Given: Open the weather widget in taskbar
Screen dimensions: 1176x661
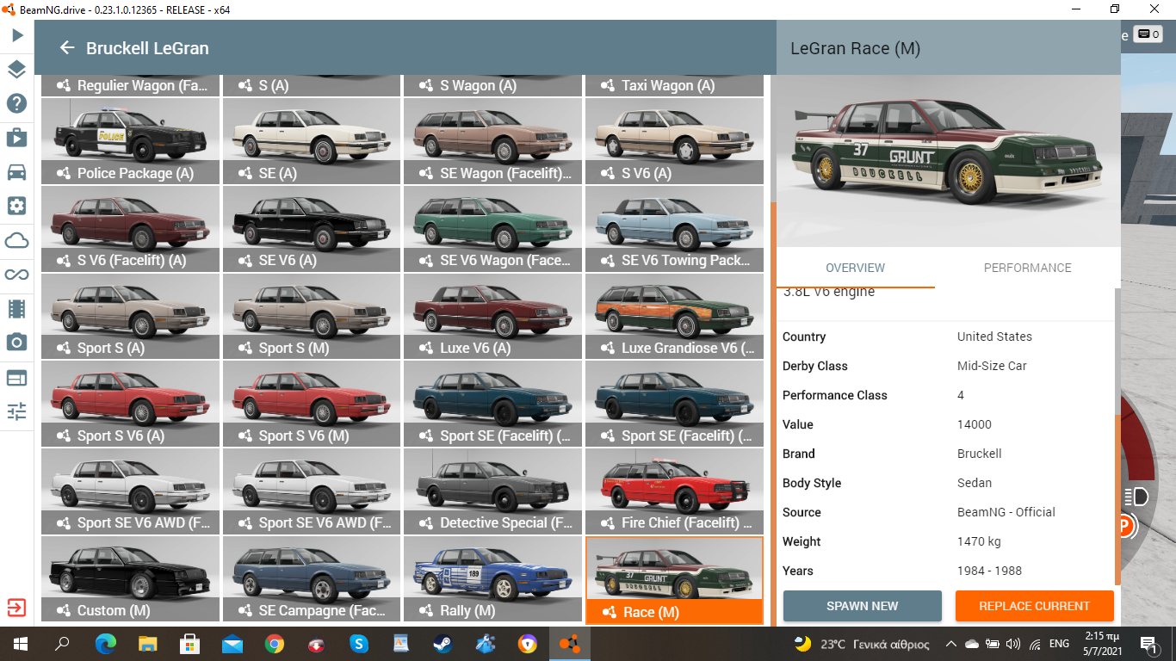Looking at the screenshot, I should pos(861,644).
